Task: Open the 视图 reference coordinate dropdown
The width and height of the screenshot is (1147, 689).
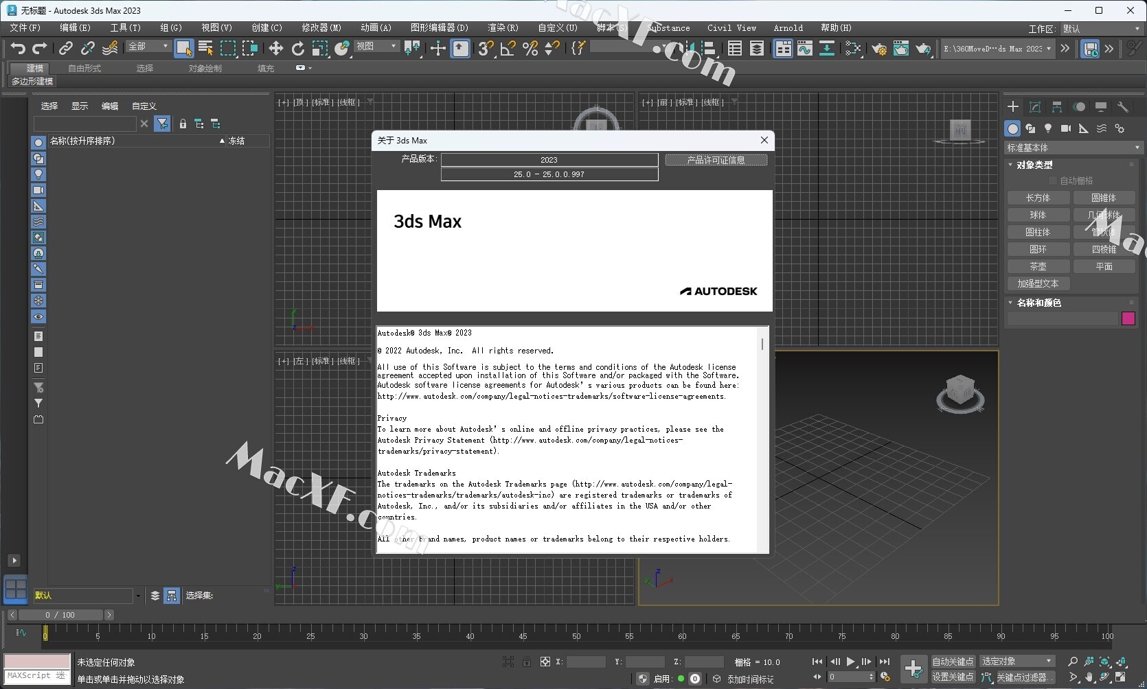Action: tap(376, 46)
